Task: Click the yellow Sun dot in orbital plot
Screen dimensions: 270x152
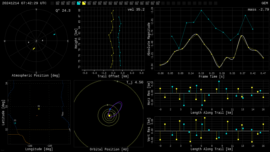Action: (x=109, y=116)
